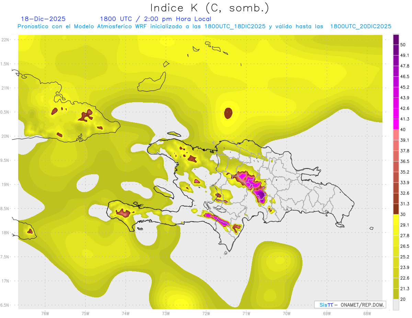
Task: Click the legend value "41.3"
Action: (x=405, y=119)
